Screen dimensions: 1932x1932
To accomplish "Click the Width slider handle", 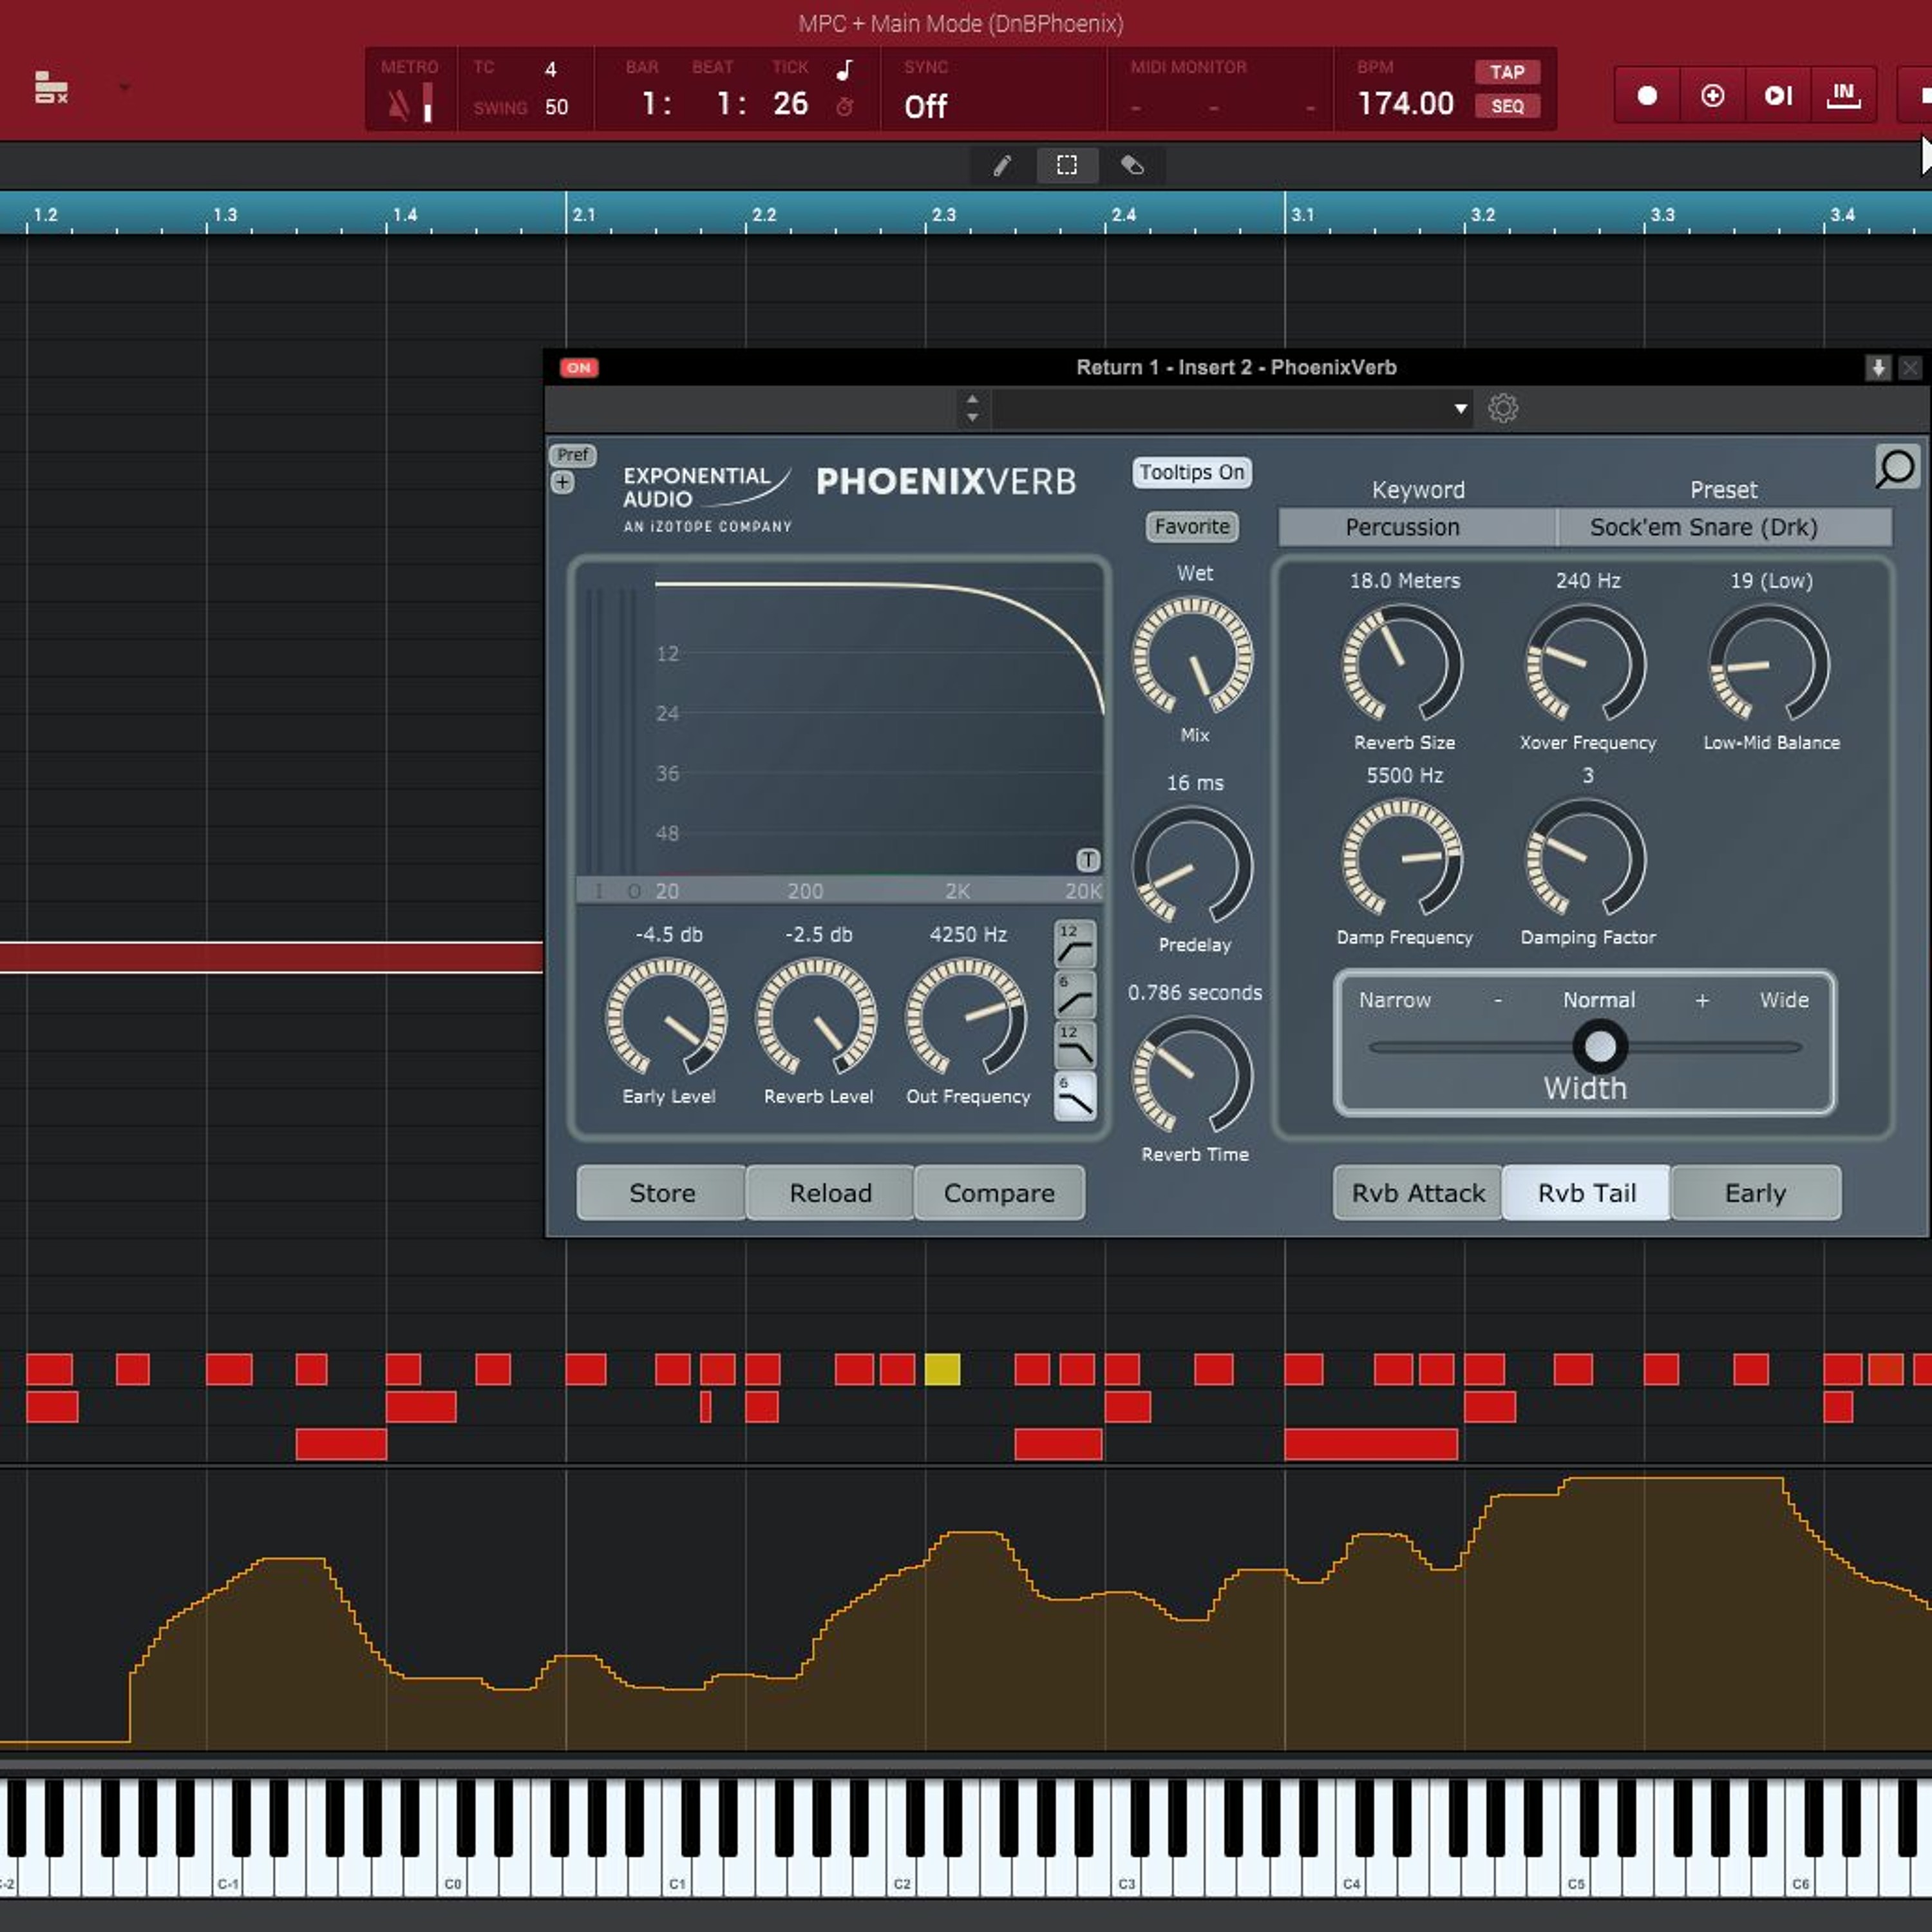I will click(x=1600, y=1047).
